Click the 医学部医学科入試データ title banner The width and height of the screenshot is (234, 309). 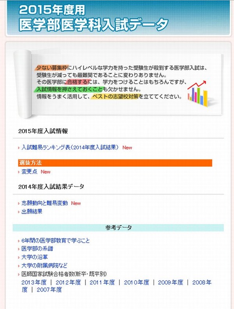94,24
